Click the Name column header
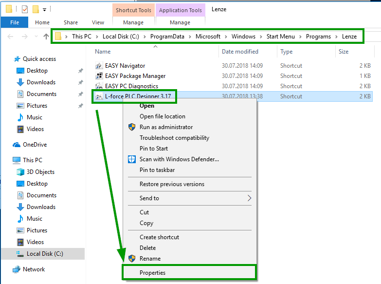The image size is (381, 284). coord(103,52)
